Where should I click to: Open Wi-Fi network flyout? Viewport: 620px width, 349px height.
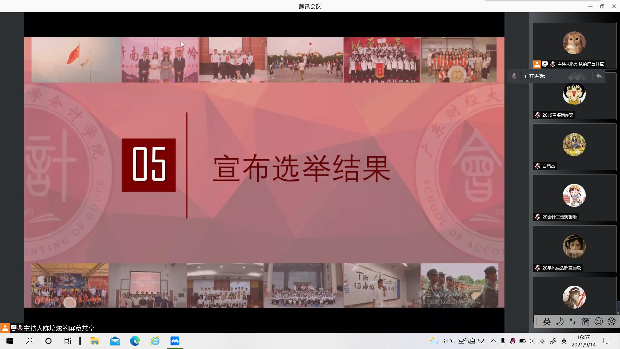click(x=542, y=341)
